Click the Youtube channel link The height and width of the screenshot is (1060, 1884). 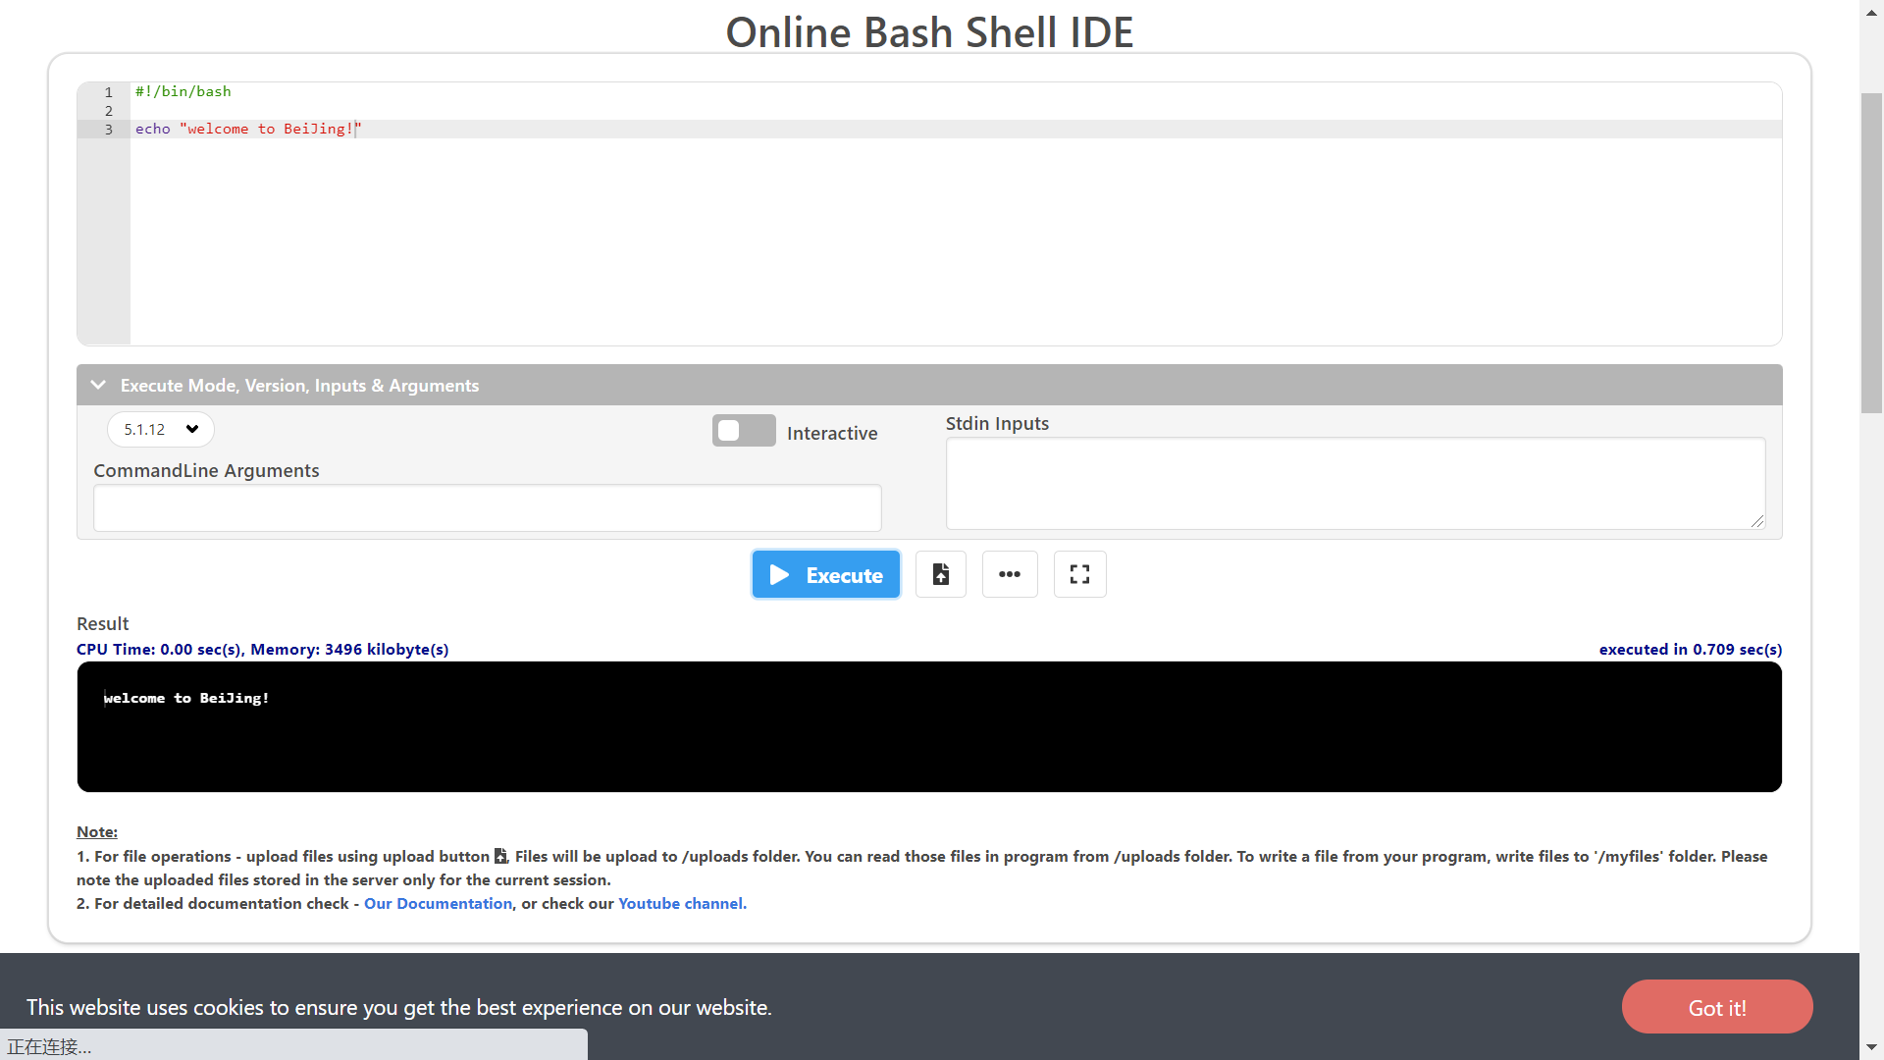click(681, 903)
